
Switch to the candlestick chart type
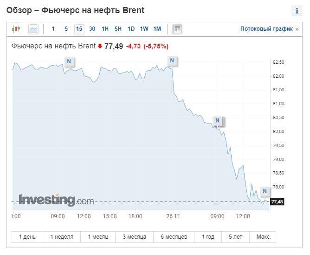16,29
